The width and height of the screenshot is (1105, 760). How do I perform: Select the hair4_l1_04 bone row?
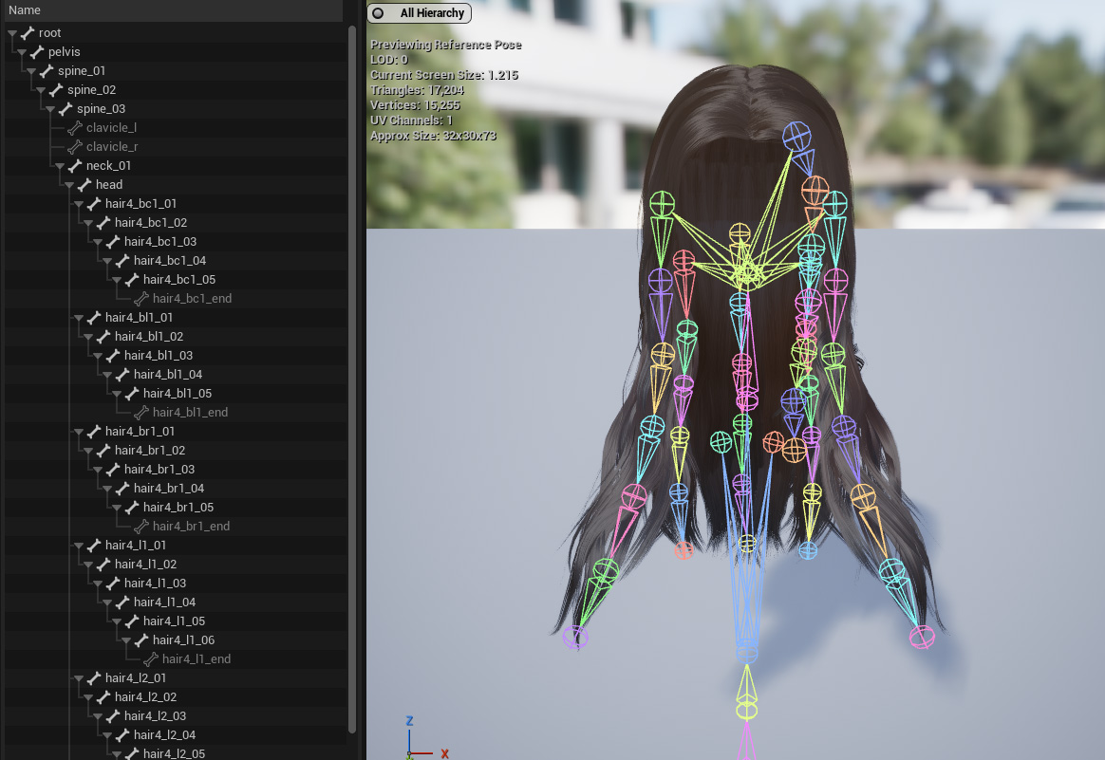click(x=175, y=602)
